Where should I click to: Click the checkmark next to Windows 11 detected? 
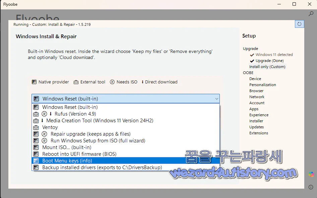[x=252, y=55]
